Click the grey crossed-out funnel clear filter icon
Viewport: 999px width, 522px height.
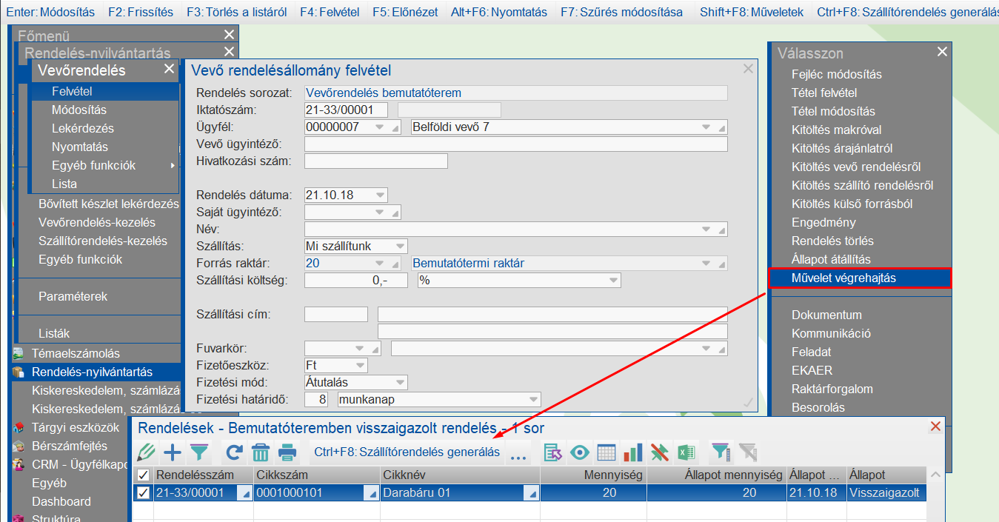[x=748, y=452]
